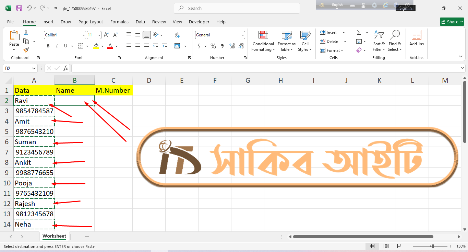Open Conditional Formatting in Styles group

click(x=263, y=41)
